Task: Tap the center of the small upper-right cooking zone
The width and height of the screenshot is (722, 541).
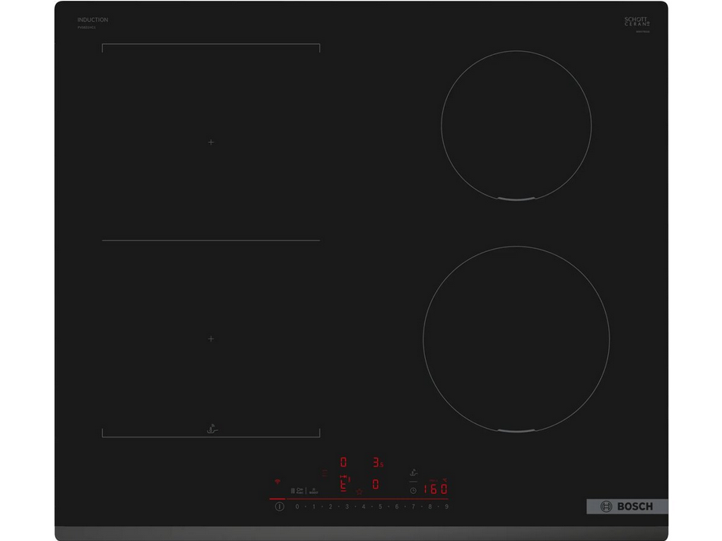Action: tap(516, 126)
